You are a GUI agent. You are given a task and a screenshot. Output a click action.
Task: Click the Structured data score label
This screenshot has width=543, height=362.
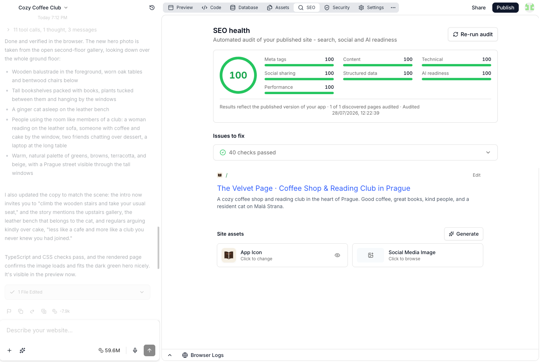tap(360, 73)
